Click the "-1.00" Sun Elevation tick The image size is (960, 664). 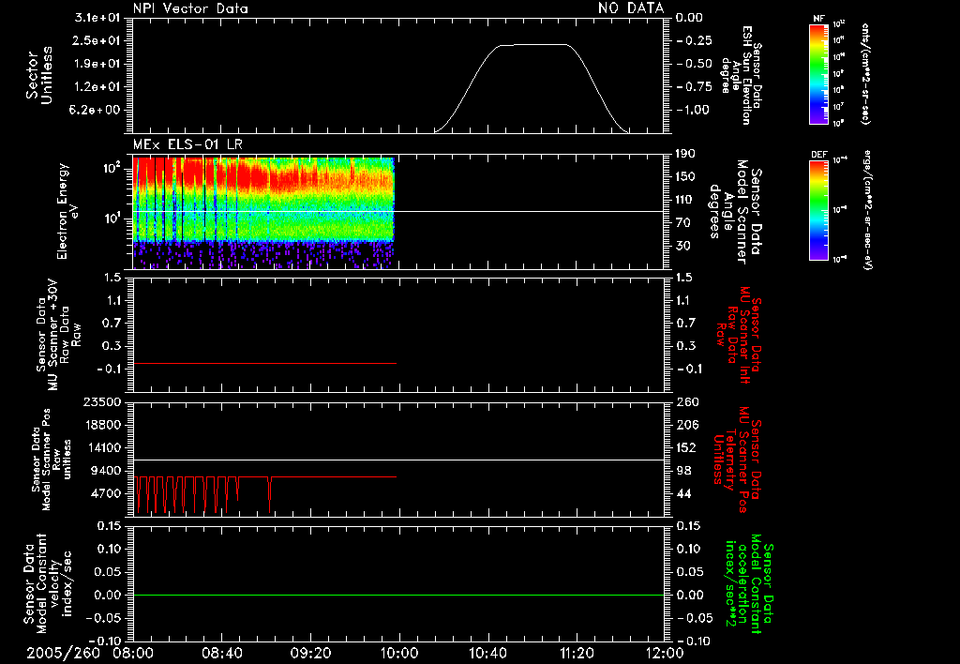pos(695,110)
